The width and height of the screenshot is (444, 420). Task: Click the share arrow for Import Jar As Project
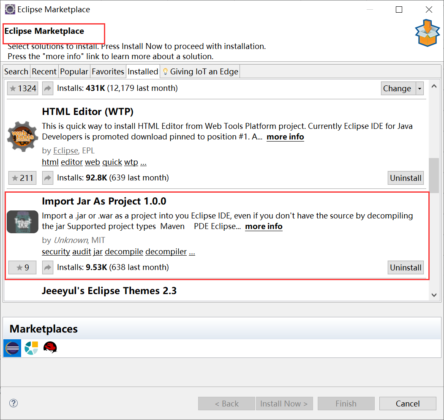coord(48,267)
